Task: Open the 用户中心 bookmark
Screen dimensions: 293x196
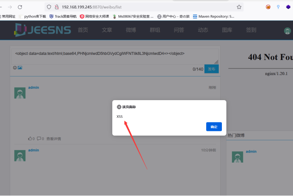Action: [x=174, y=16]
